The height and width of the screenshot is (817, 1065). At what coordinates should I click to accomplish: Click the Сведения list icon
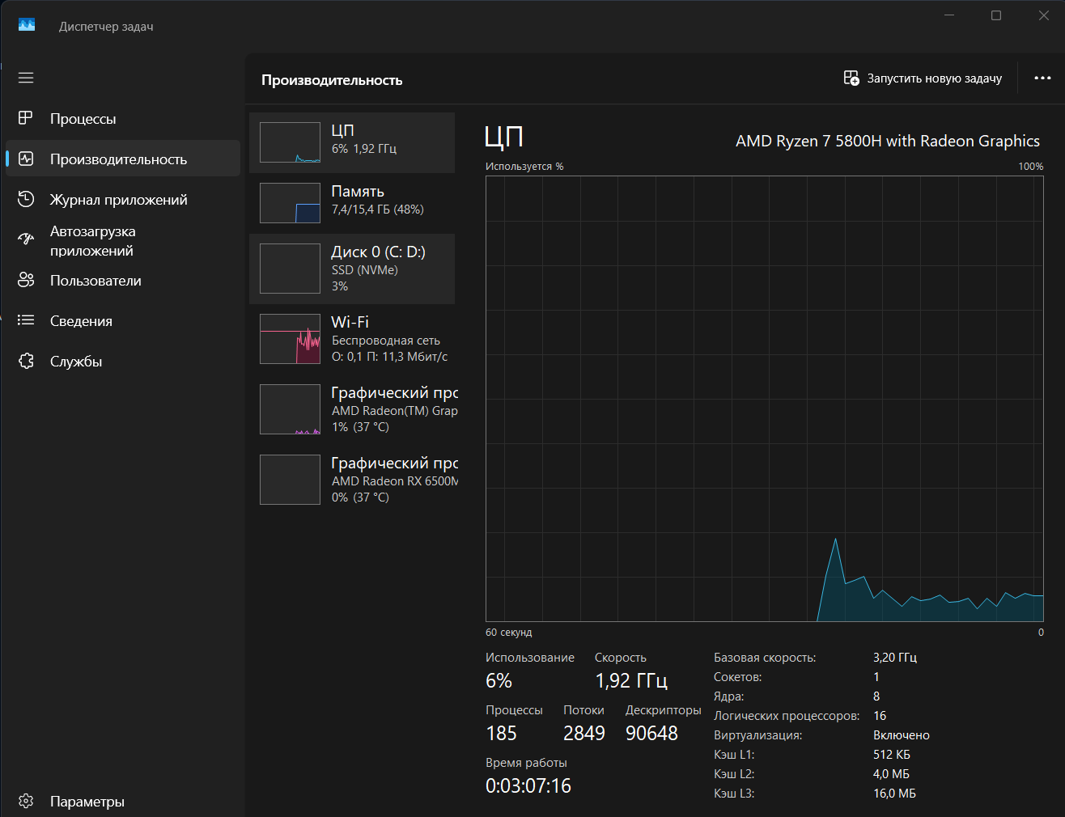pyautogui.click(x=26, y=320)
